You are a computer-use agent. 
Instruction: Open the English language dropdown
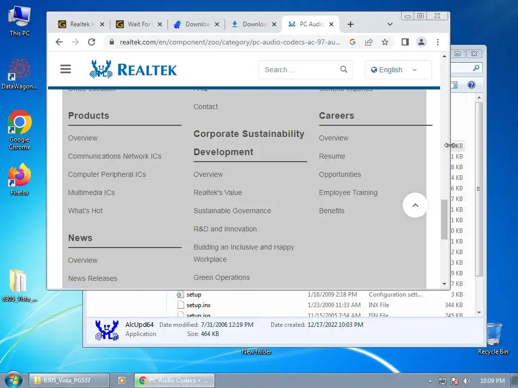[398, 70]
